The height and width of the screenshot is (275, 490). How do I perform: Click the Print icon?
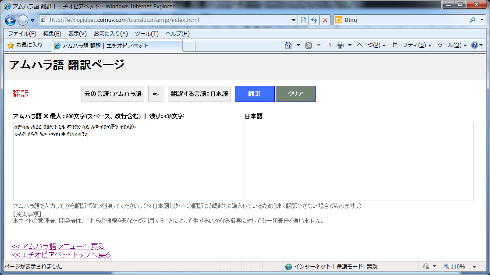click(x=340, y=45)
